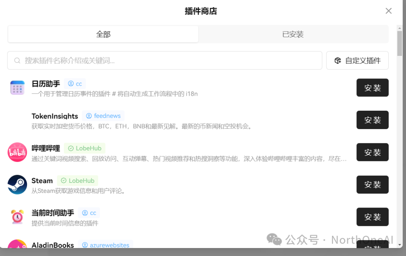Viewport: 406px width, 256px height.
Task: Click the azurewebsites author tag
Action: click(x=106, y=245)
